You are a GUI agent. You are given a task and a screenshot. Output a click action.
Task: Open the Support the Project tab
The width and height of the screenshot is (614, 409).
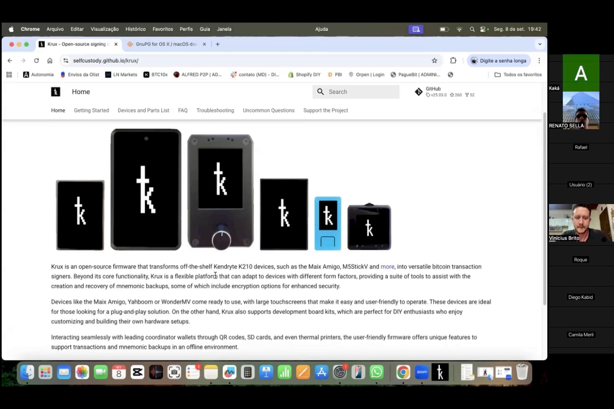(326, 110)
